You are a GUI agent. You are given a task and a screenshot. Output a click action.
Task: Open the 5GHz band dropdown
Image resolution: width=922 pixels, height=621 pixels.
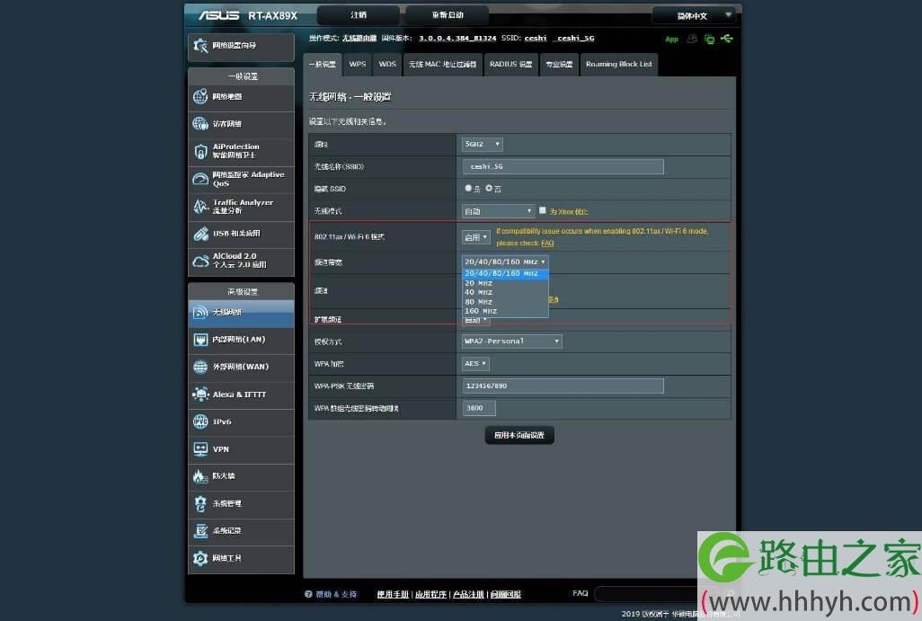click(483, 144)
